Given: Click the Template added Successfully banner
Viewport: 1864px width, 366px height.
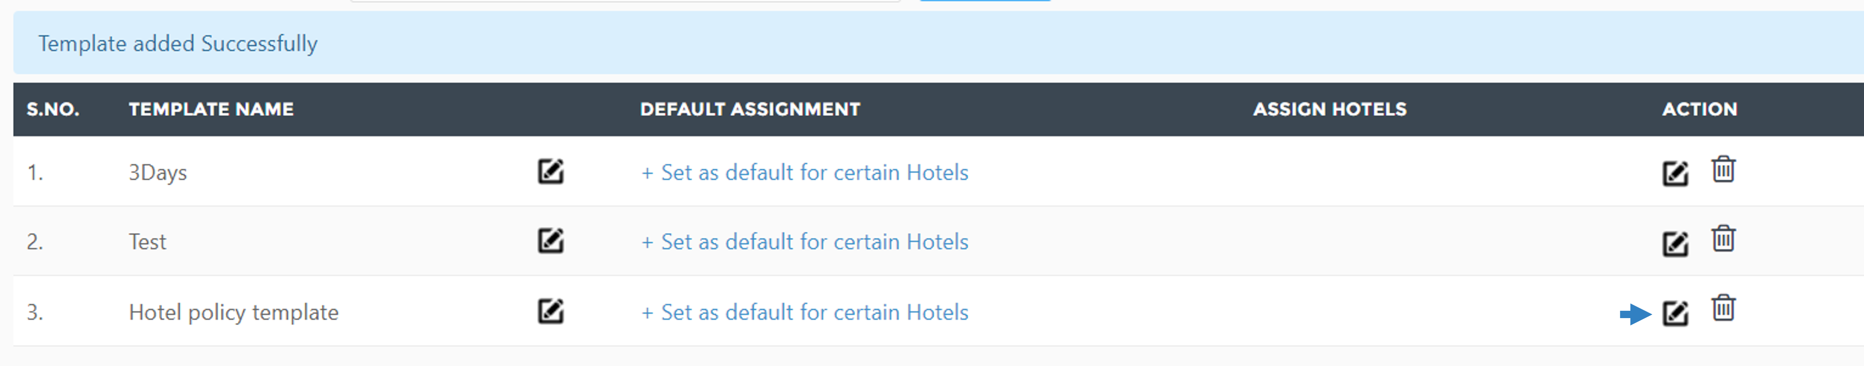Looking at the screenshot, I should click(x=939, y=43).
